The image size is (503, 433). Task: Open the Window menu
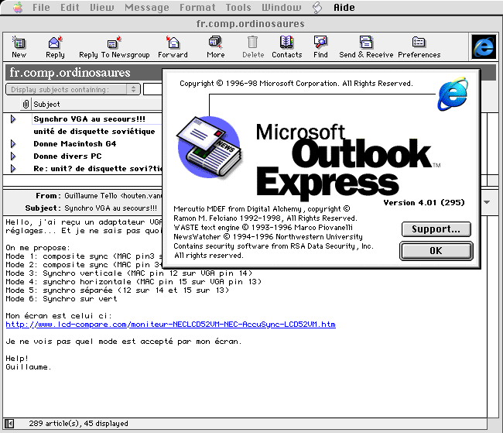coord(282,8)
